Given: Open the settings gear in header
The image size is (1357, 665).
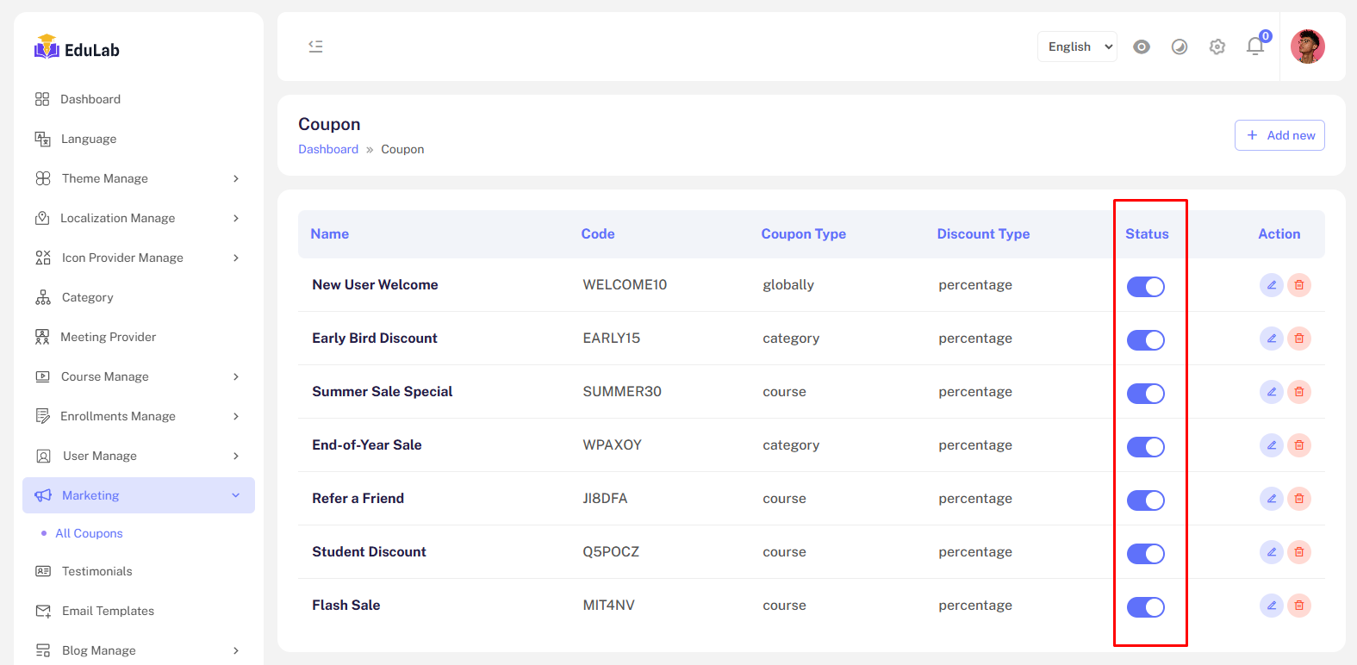Looking at the screenshot, I should [x=1217, y=47].
